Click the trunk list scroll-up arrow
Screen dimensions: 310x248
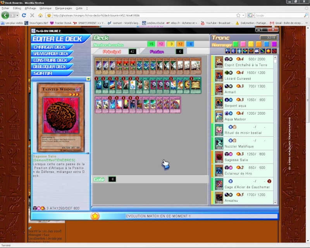275,57
